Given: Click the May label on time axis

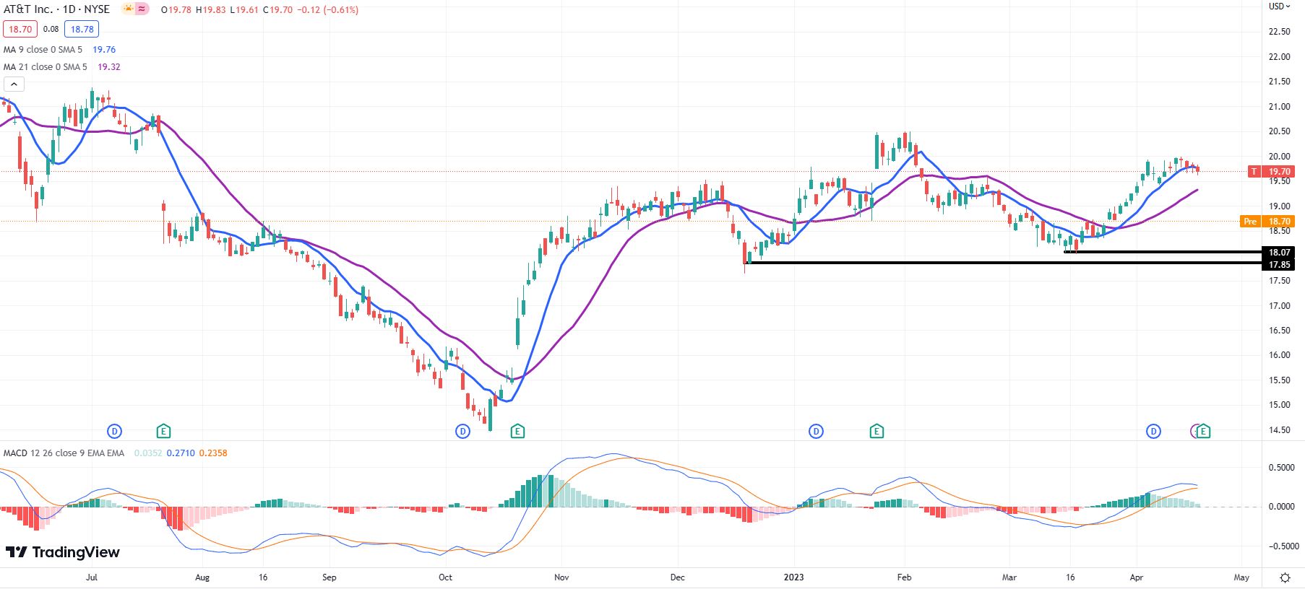Looking at the screenshot, I should [1241, 577].
